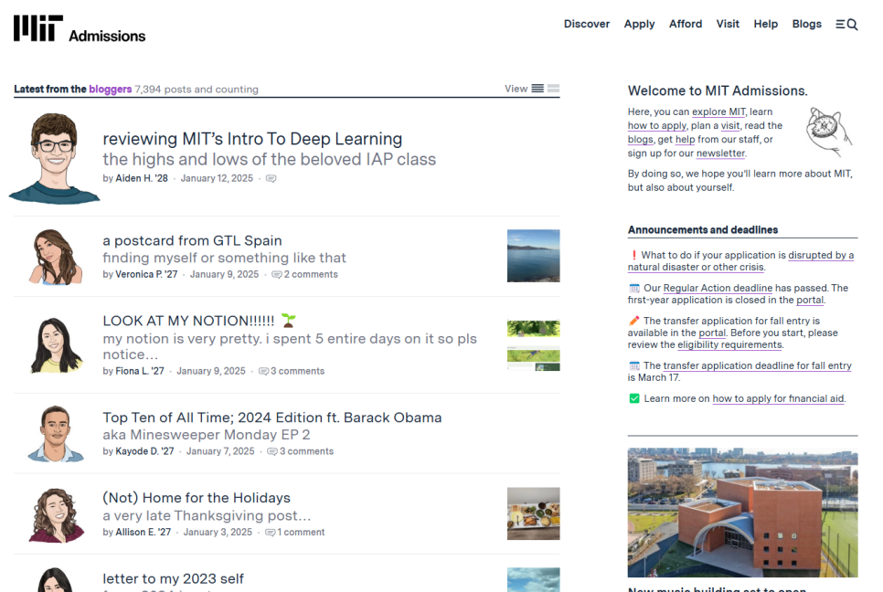Open Apply menu
The height and width of the screenshot is (592, 883).
click(639, 24)
